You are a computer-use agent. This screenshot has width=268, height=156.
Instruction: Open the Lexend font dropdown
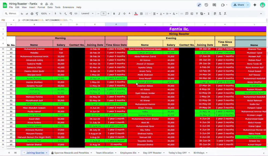[87, 13]
